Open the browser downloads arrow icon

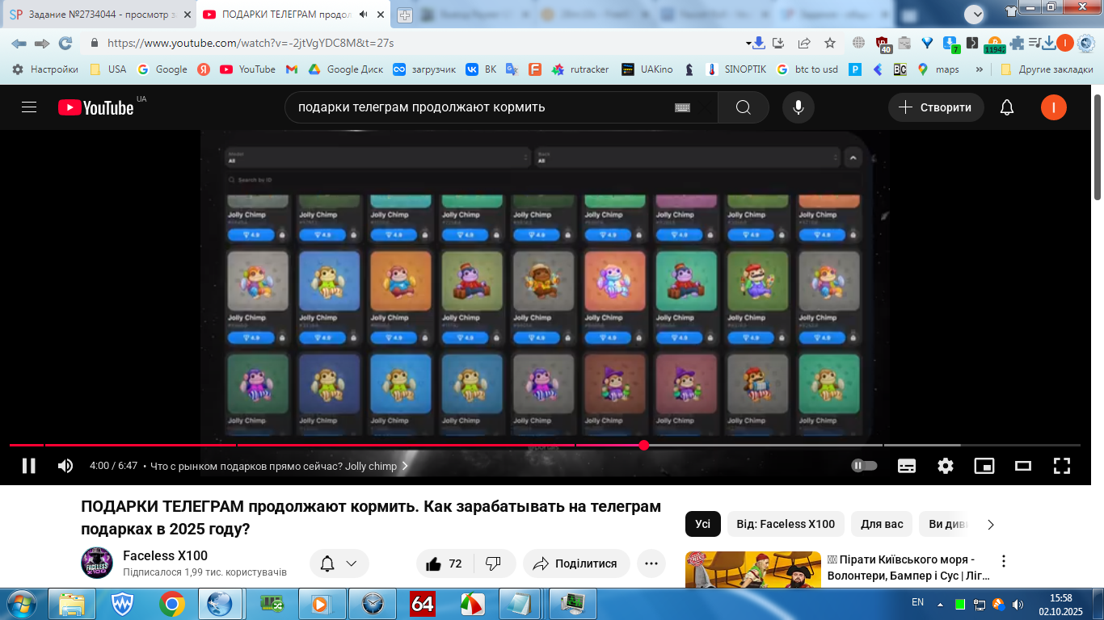click(1049, 43)
